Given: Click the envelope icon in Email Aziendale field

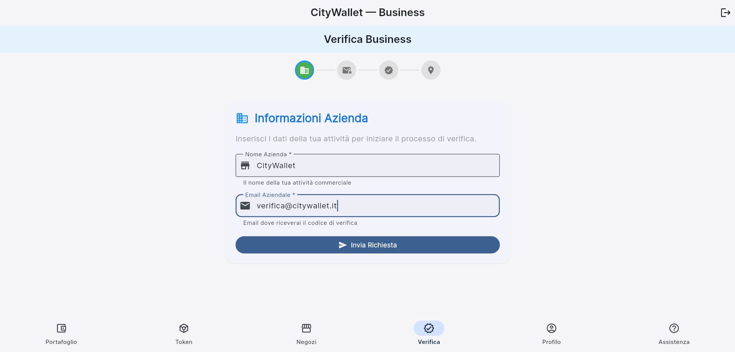Looking at the screenshot, I should 245,205.
